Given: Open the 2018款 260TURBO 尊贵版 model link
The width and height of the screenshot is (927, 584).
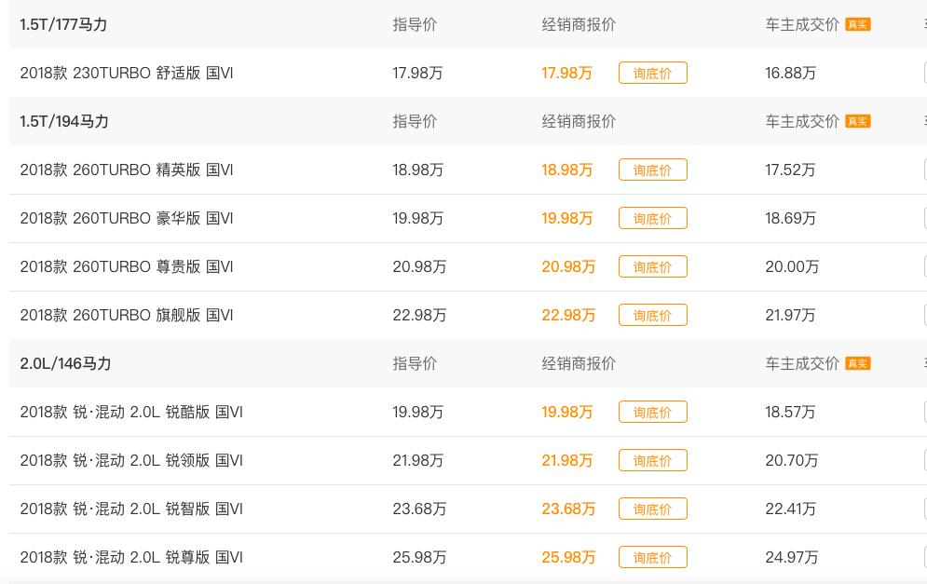Looking at the screenshot, I should pyautogui.click(x=127, y=266).
